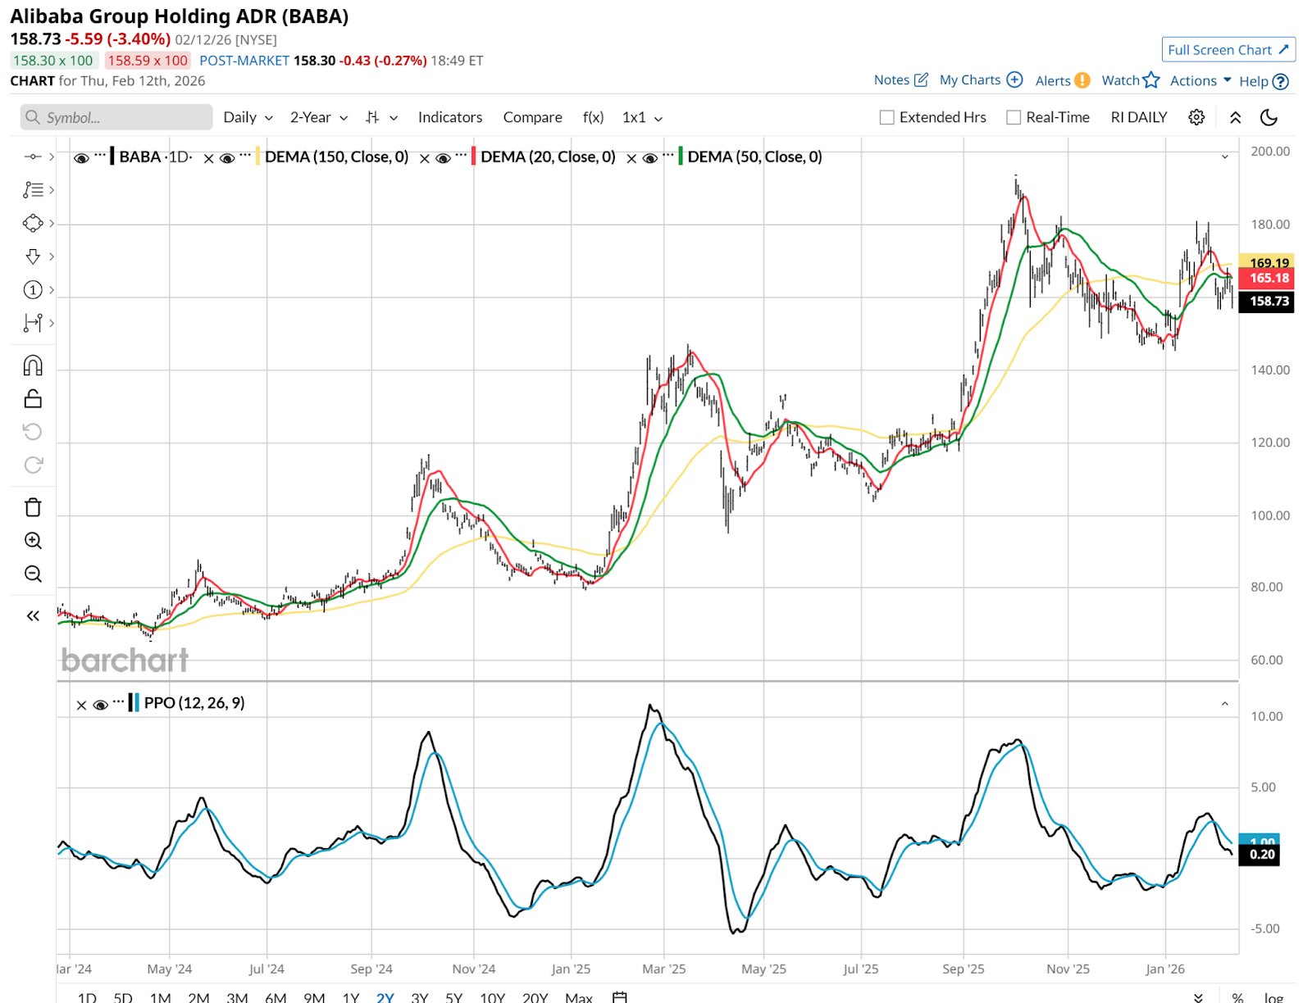Collapse the main price legend chevron
1312x1003 pixels.
click(x=1225, y=157)
